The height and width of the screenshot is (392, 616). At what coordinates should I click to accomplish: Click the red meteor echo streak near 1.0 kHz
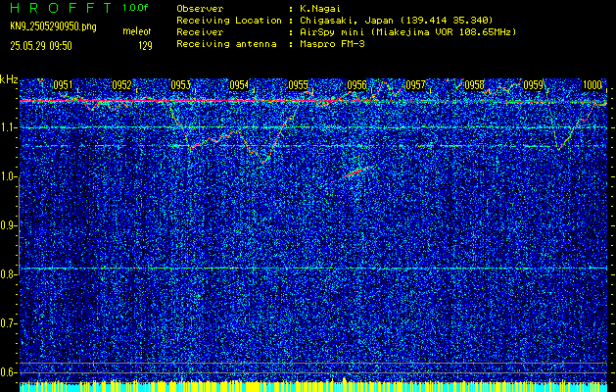(357, 171)
